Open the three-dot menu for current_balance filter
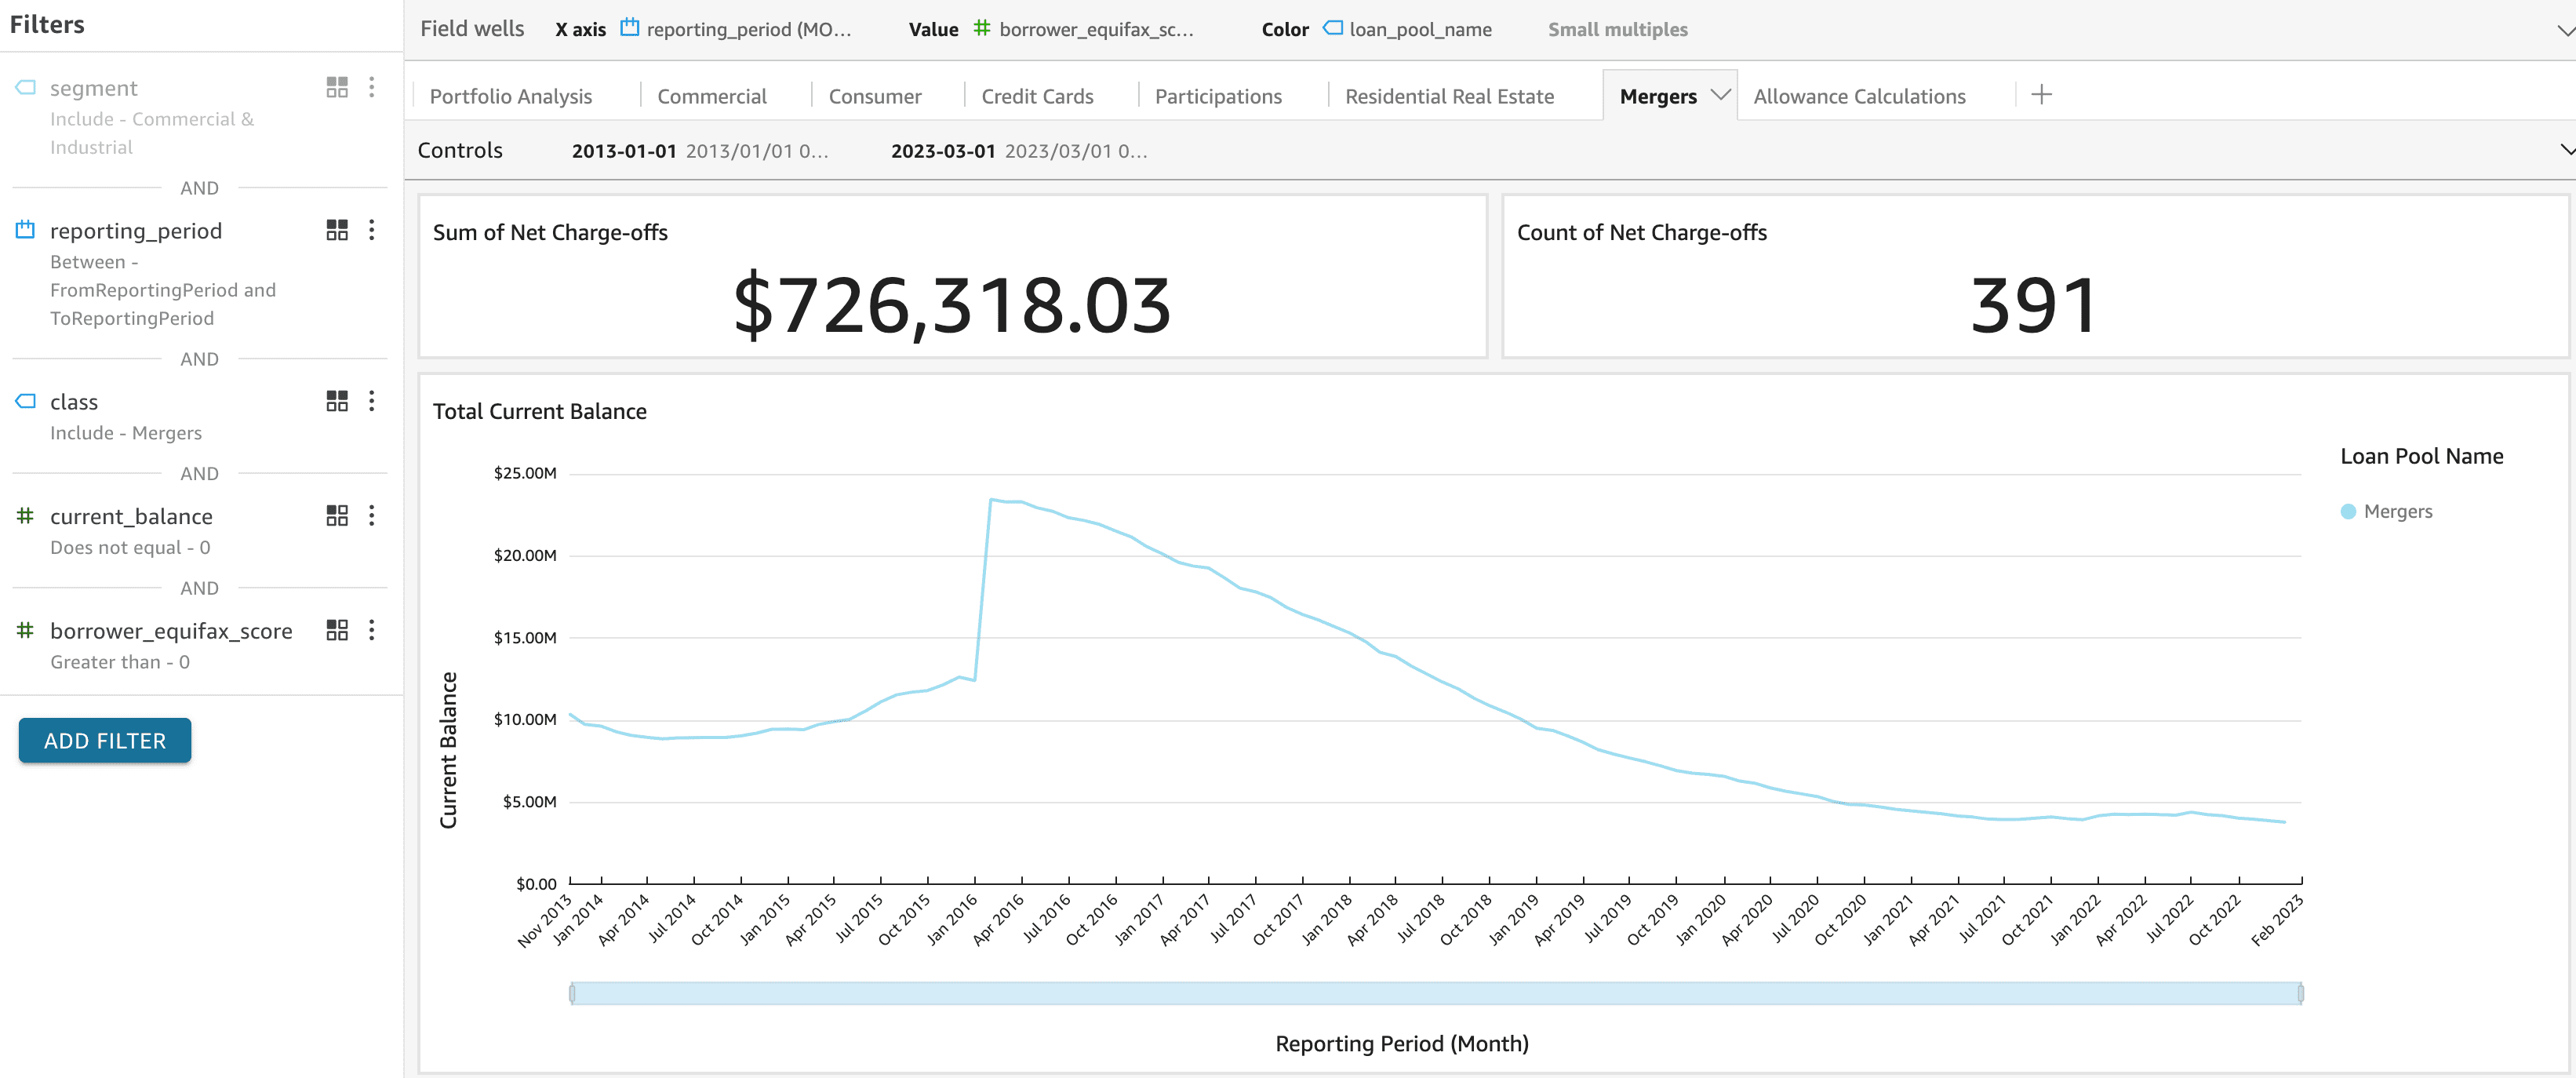Viewport: 2576px width, 1078px height. click(x=372, y=516)
